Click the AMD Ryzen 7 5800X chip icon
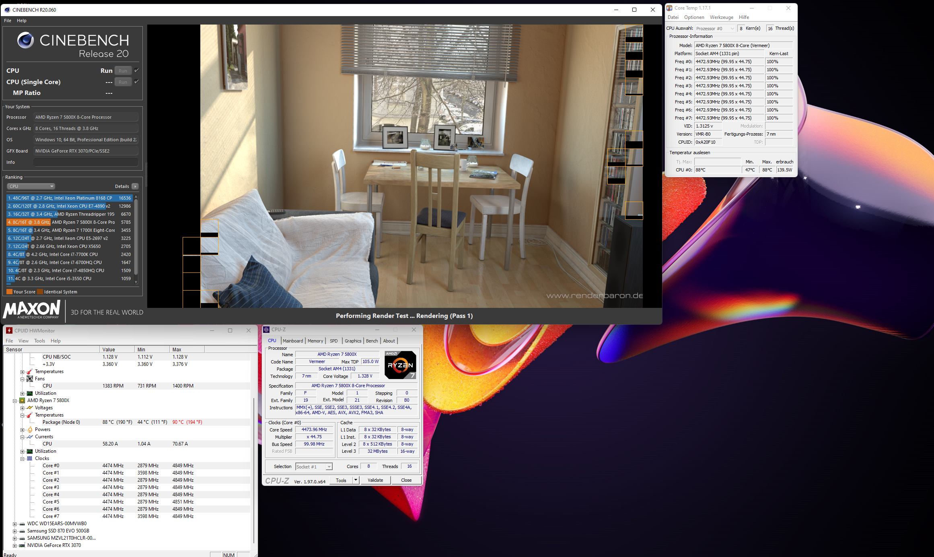The height and width of the screenshot is (557, 934). (22, 400)
